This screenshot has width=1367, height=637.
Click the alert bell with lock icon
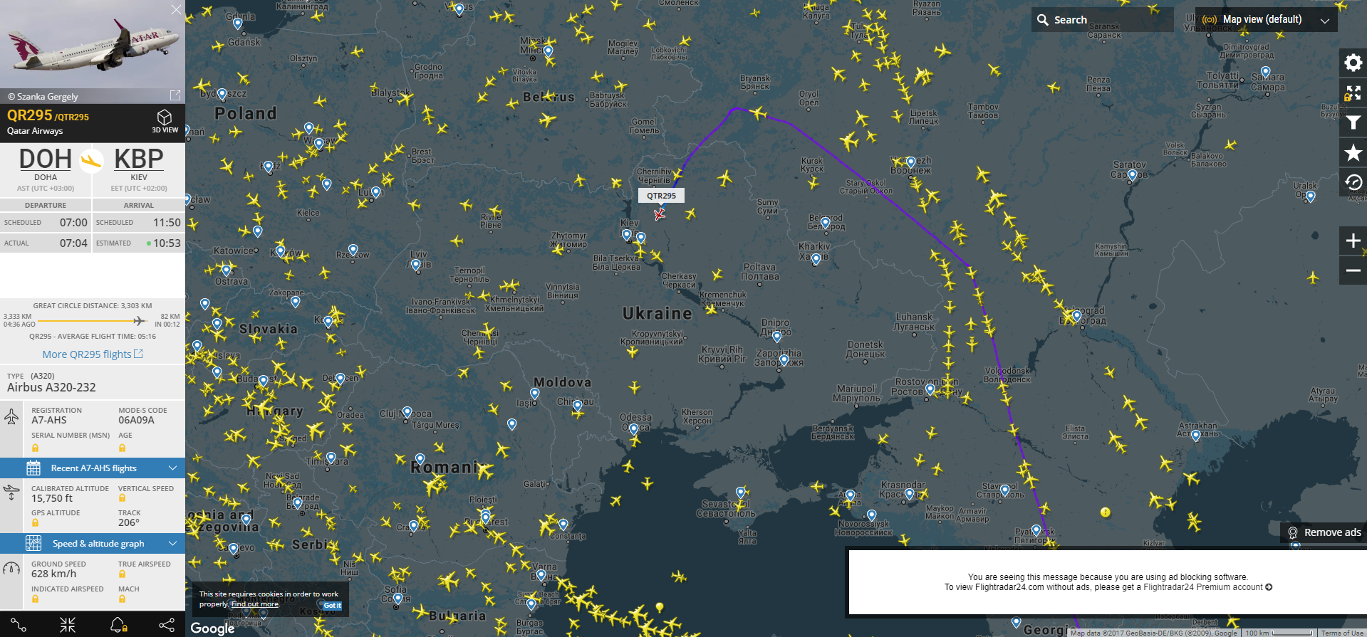pos(118,625)
